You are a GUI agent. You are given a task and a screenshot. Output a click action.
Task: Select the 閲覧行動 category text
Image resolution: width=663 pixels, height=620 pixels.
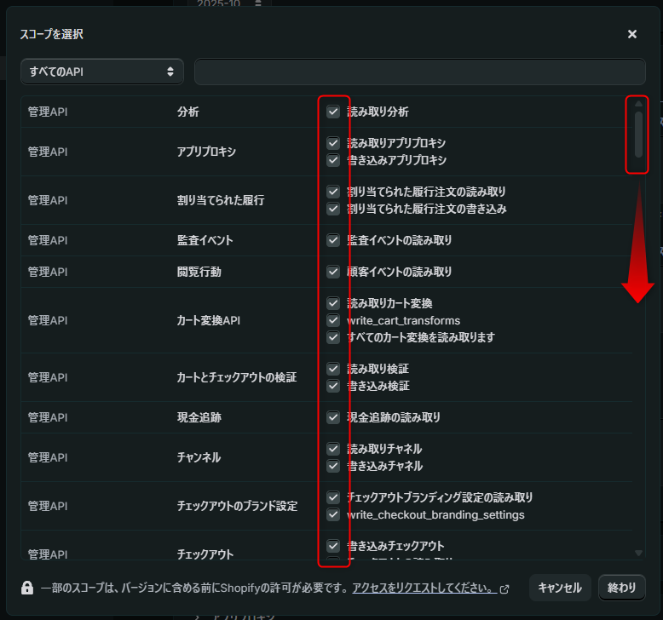pos(199,272)
